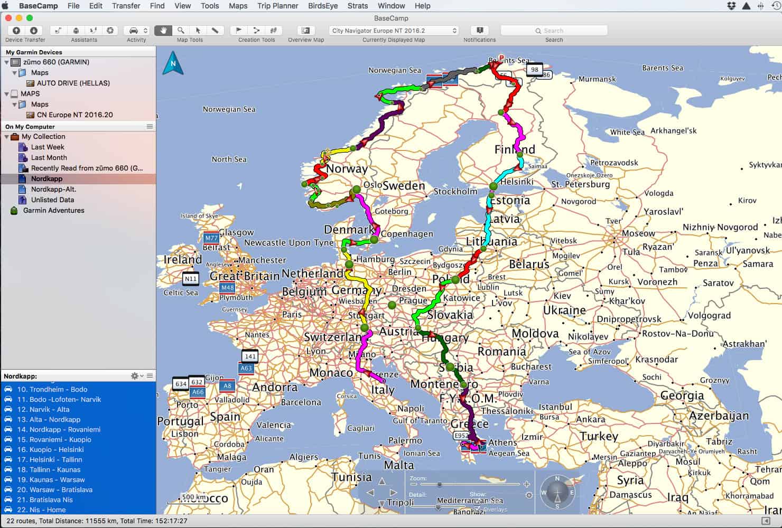Click Receive from Device download arrow
This screenshot has height=528, width=782.
33,31
